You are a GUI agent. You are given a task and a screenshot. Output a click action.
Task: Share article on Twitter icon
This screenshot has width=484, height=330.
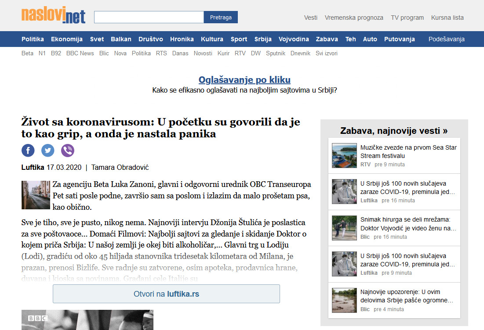tap(48, 151)
